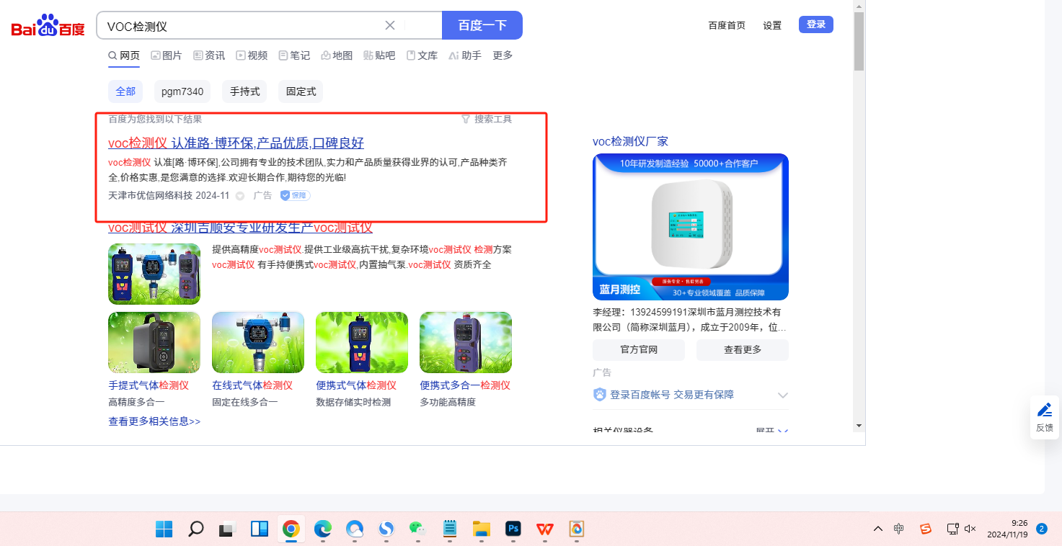Open Sogou browser from the taskbar
Viewport: 1062px width, 546px height.
tap(386, 529)
